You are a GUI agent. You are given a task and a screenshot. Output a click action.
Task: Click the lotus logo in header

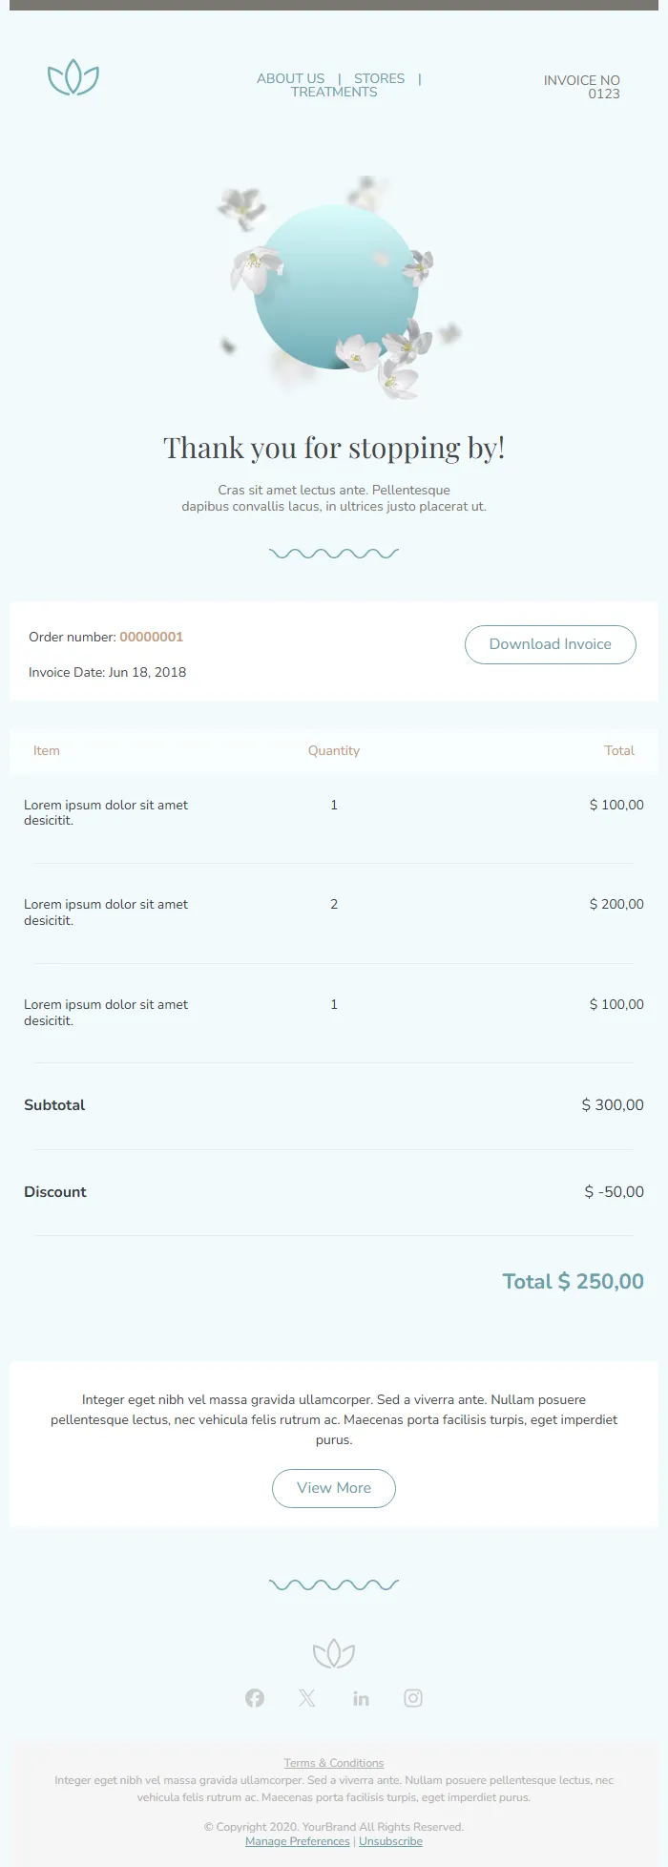73,78
